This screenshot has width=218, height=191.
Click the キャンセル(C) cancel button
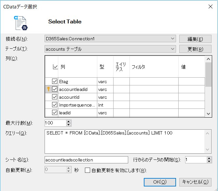pyautogui.click(x=195, y=182)
